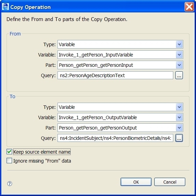
Task: Select the Invoke_1_getPerson_OutputVariable combo box
Action: click(x=120, y=117)
